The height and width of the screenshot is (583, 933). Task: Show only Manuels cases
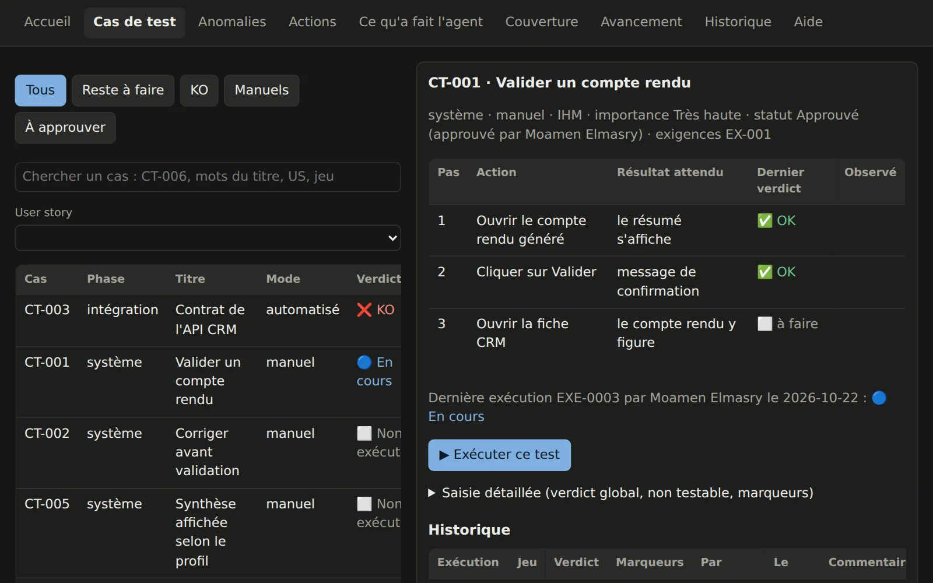tap(262, 90)
